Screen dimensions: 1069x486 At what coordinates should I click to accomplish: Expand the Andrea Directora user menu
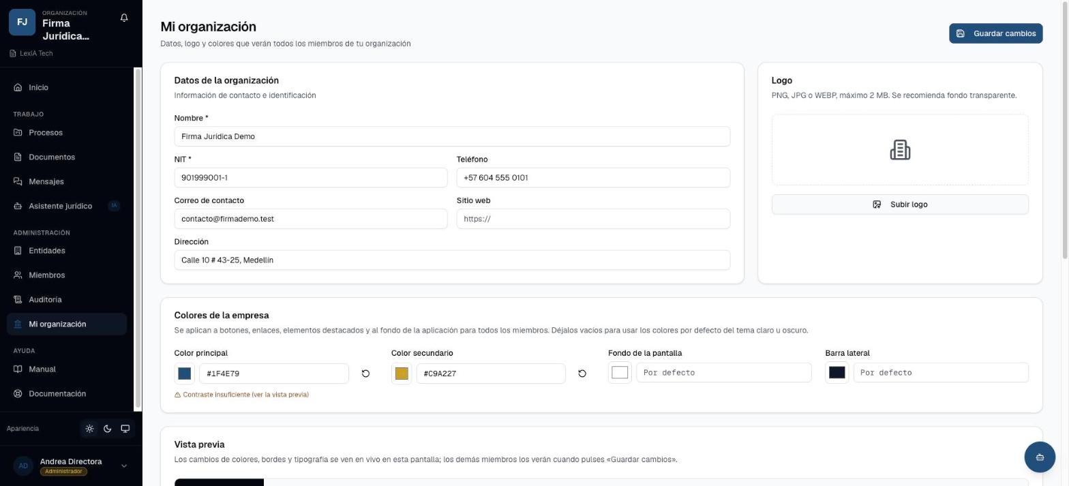(x=124, y=466)
